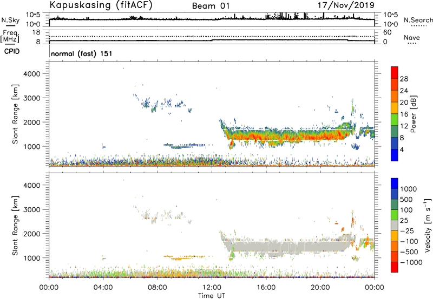Click the 4000 tick in power panel
This screenshot has width=433, height=299.
point(32,74)
